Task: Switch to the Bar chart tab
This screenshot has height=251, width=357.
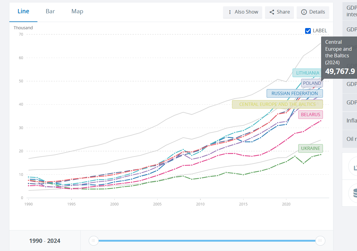Action: (50, 11)
